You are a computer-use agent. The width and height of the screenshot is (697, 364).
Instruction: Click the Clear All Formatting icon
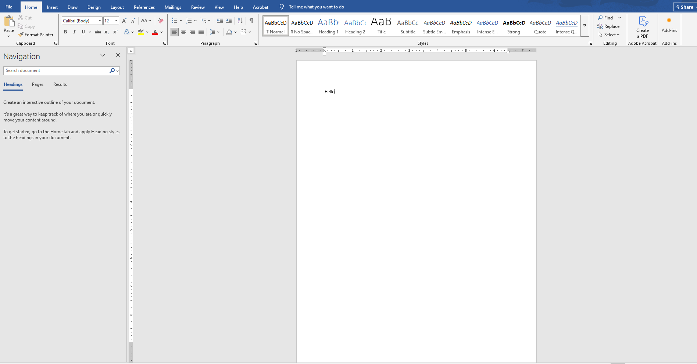coord(161,21)
